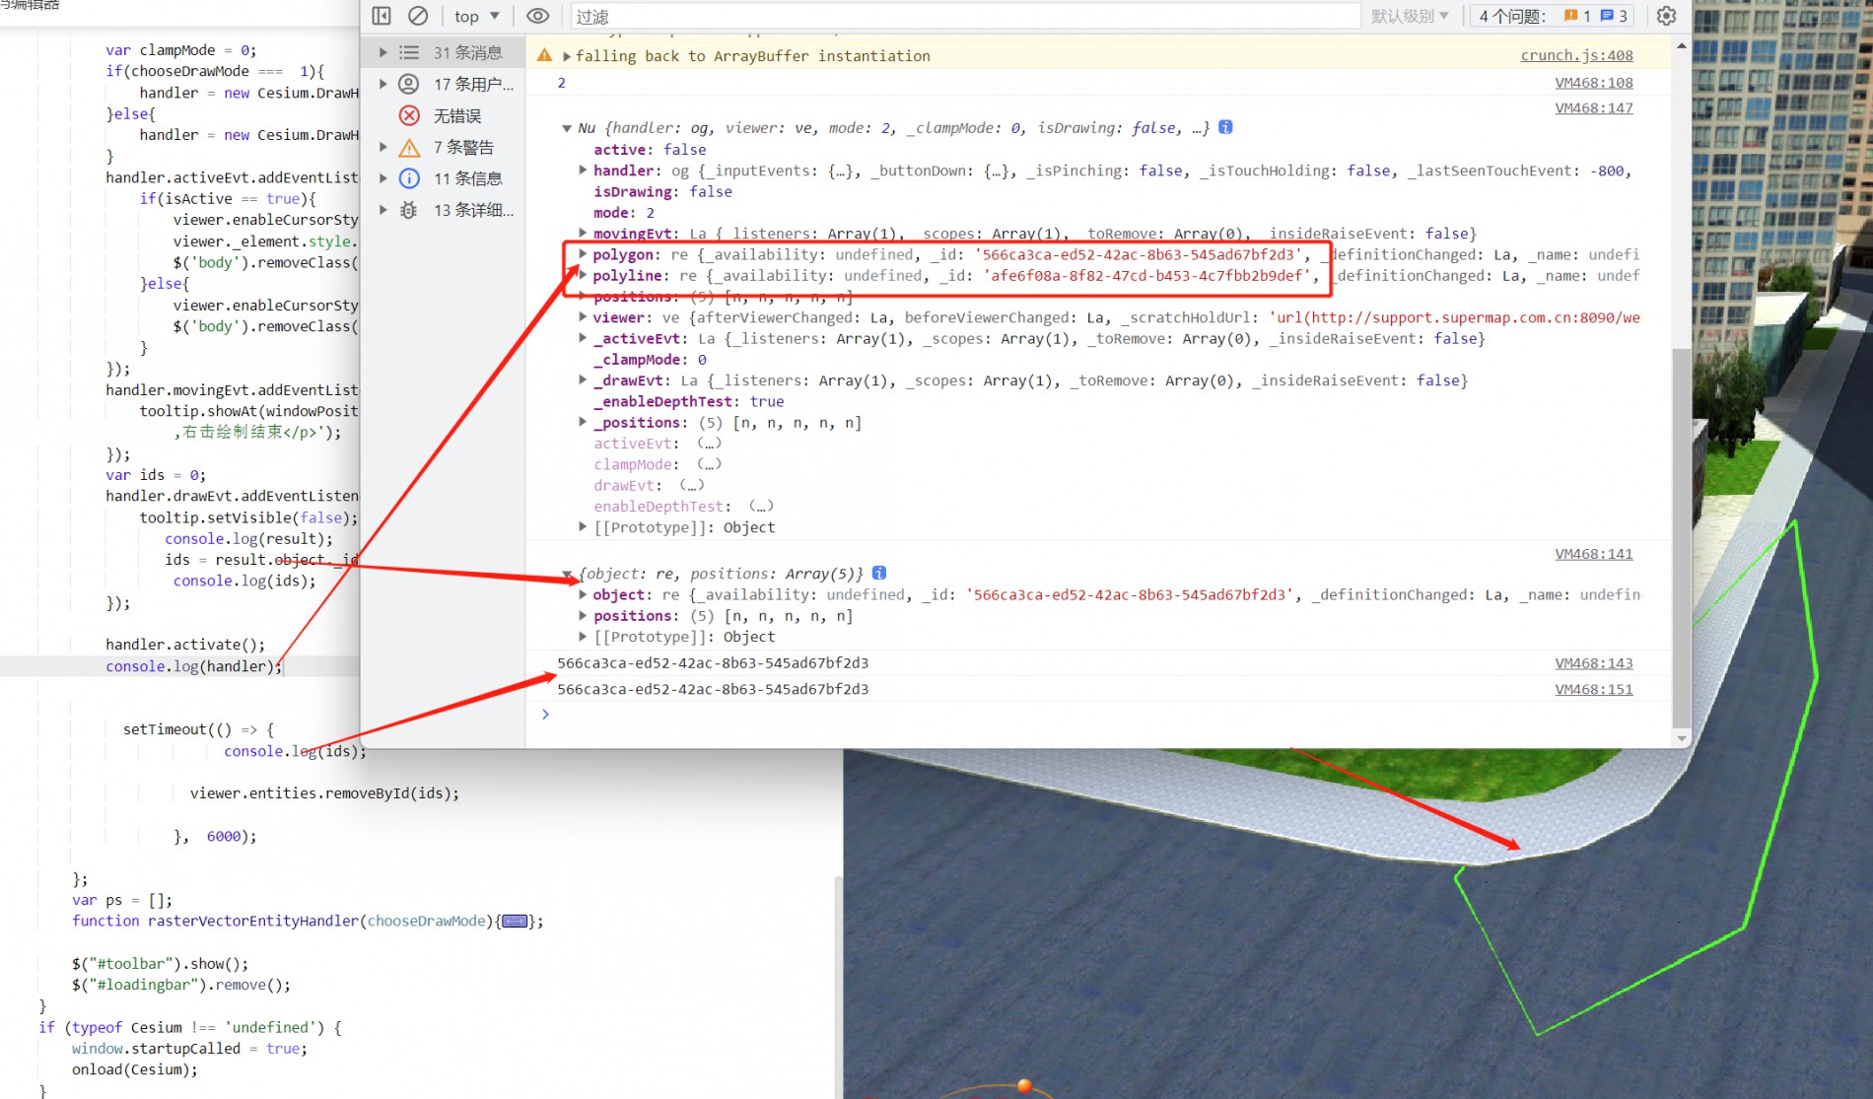Click the console.log(handler); code line

pos(194,666)
